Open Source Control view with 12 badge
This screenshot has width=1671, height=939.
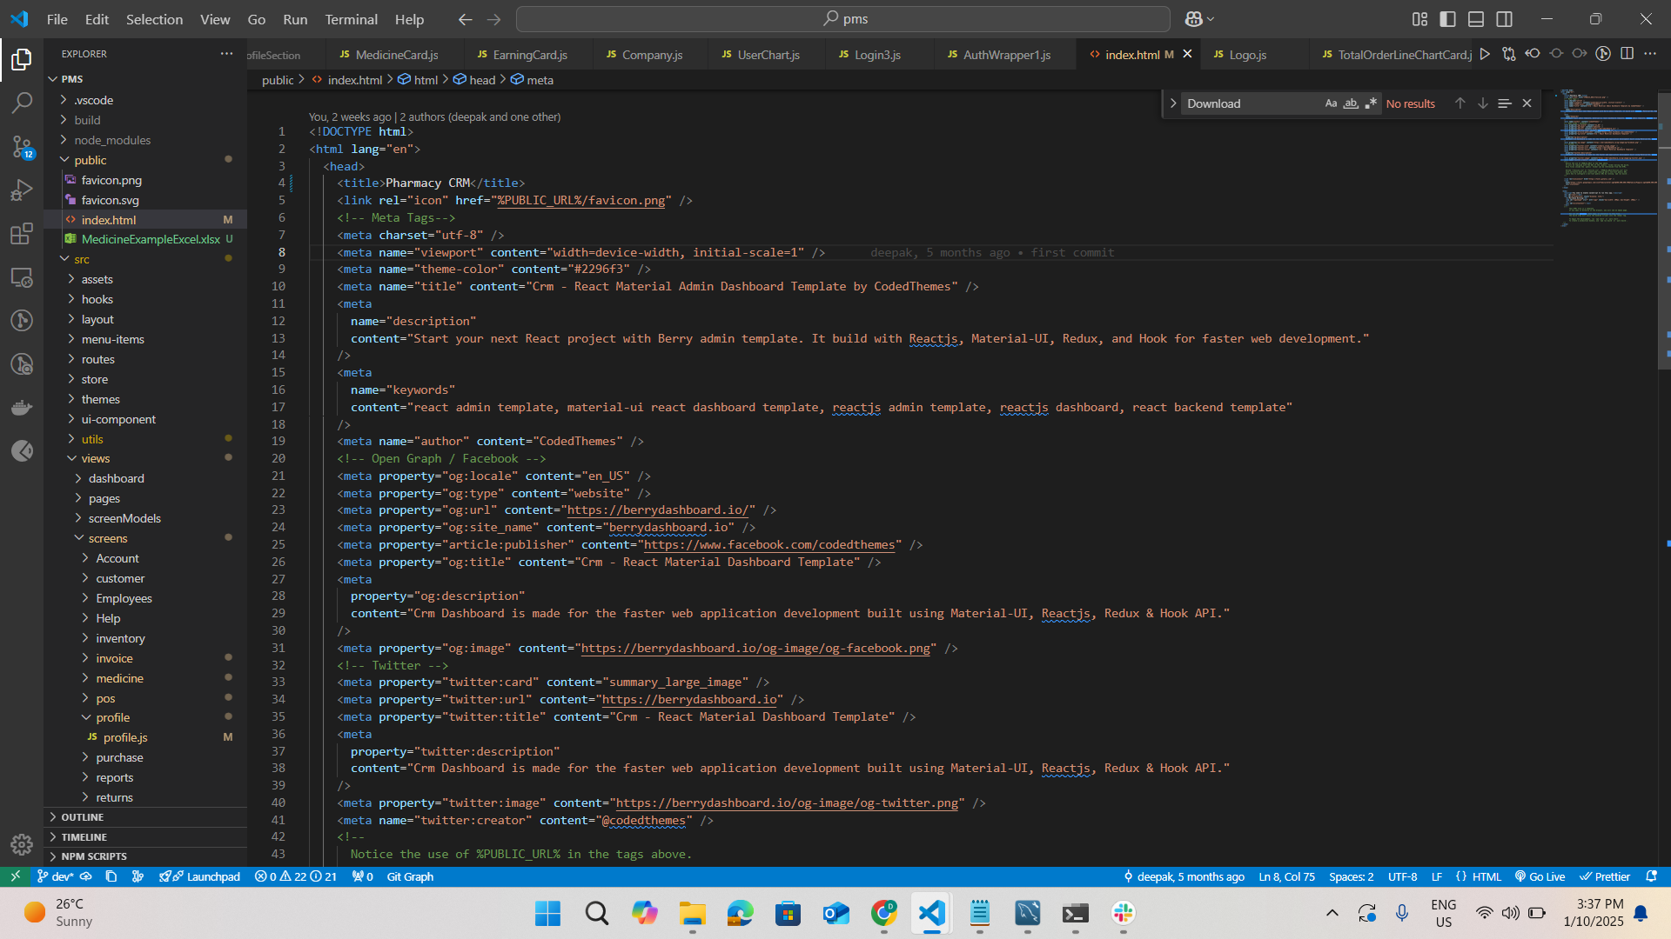(22, 146)
